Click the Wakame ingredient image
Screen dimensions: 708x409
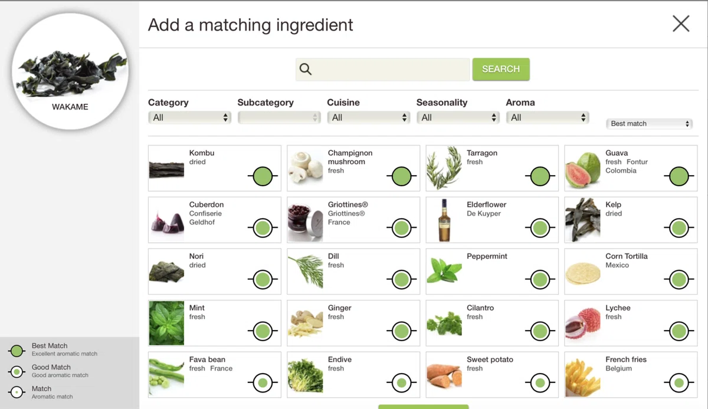coord(70,72)
